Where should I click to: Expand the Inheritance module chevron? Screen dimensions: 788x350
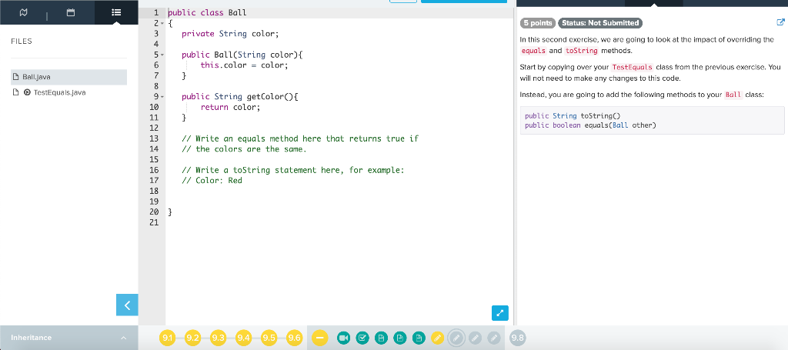tap(124, 338)
